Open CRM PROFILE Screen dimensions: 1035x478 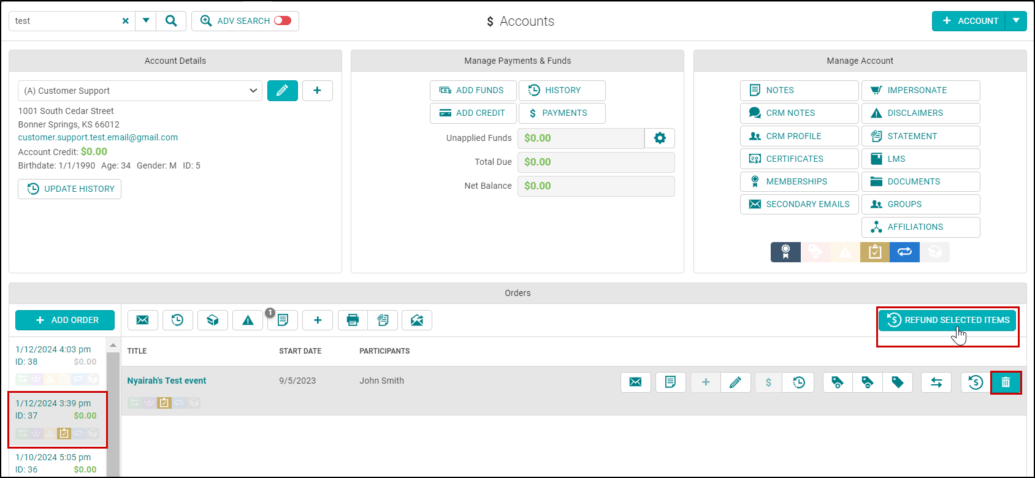(799, 136)
